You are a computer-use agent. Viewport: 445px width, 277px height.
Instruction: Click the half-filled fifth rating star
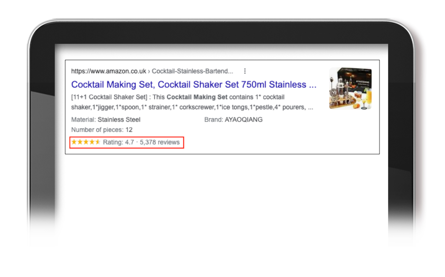click(97, 142)
